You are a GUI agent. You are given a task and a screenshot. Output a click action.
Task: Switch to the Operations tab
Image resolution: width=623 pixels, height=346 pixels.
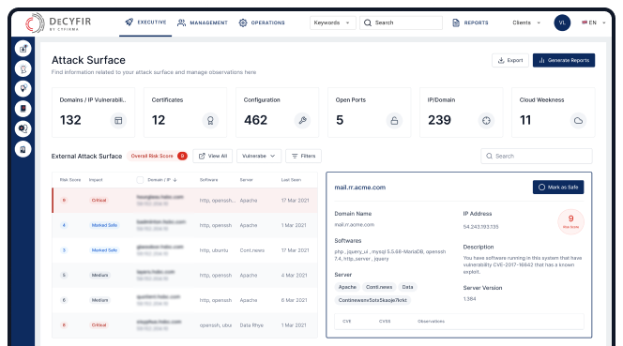coord(262,23)
